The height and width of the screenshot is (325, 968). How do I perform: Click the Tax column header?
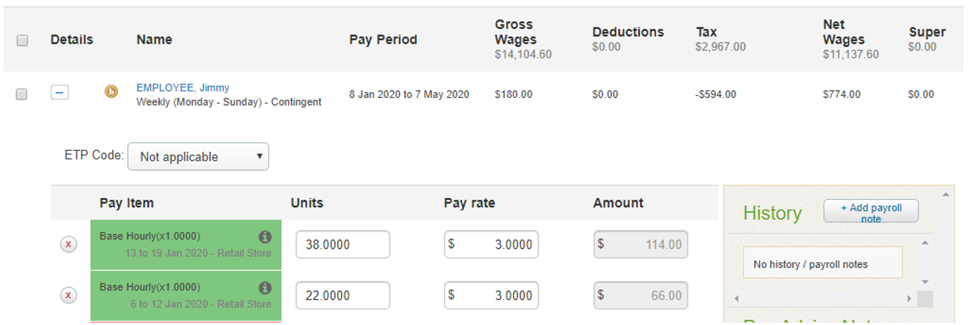pyautogui.click(x=707, y=32)
